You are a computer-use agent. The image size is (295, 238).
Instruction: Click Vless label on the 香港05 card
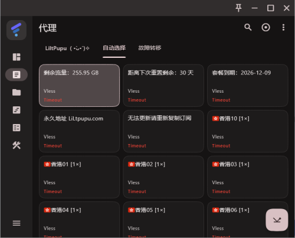click(134, 229)
